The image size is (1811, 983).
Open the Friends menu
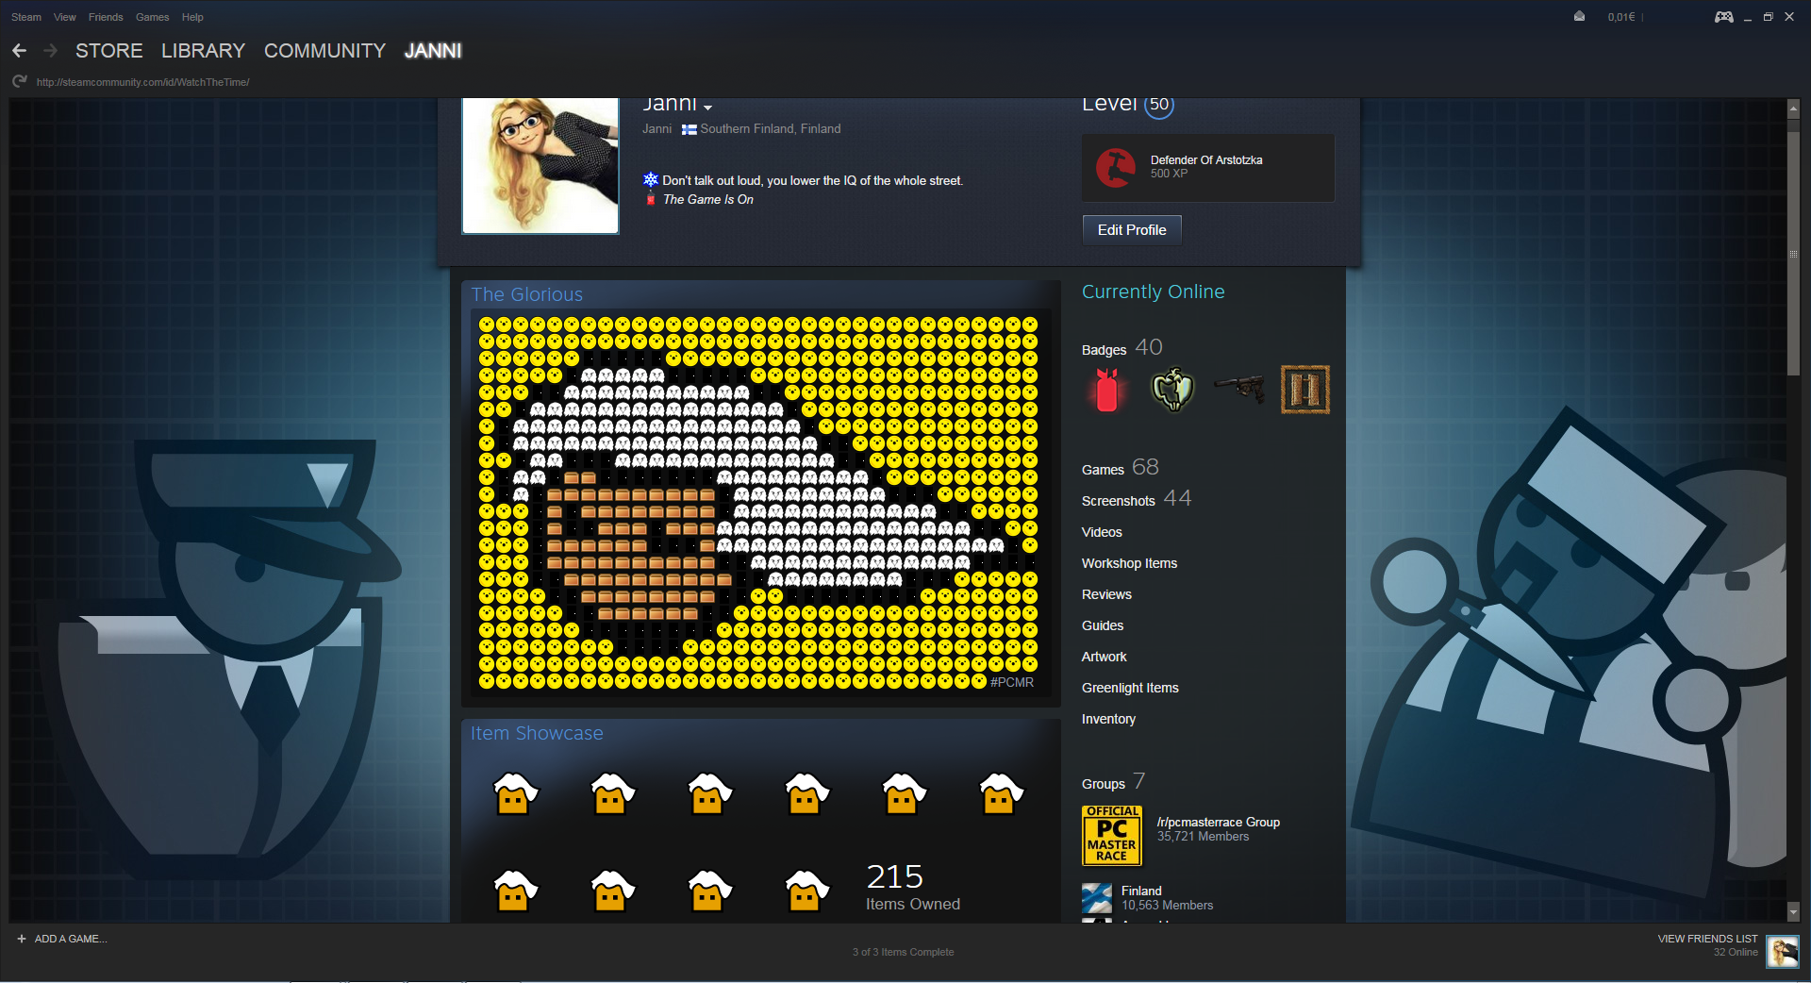[106, 17]
